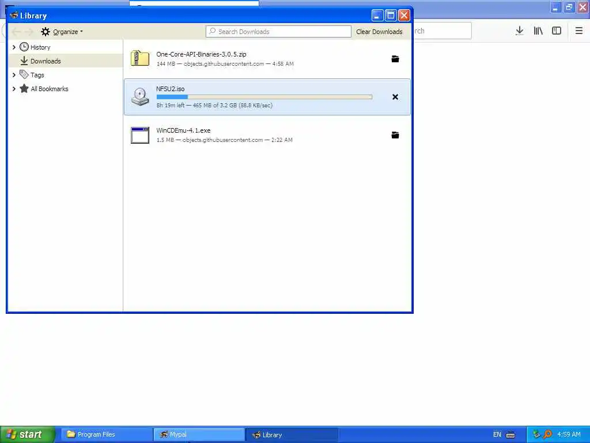Click the orange magnifier tray icon
Image resolution: width=590 pixels, height=443 pixels.
(547, 435)
